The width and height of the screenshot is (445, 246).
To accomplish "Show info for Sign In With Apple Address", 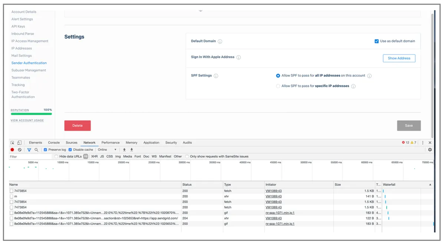I will [238, 58].
